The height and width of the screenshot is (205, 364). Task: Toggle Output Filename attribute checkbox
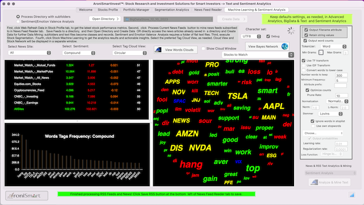(306, 30)
